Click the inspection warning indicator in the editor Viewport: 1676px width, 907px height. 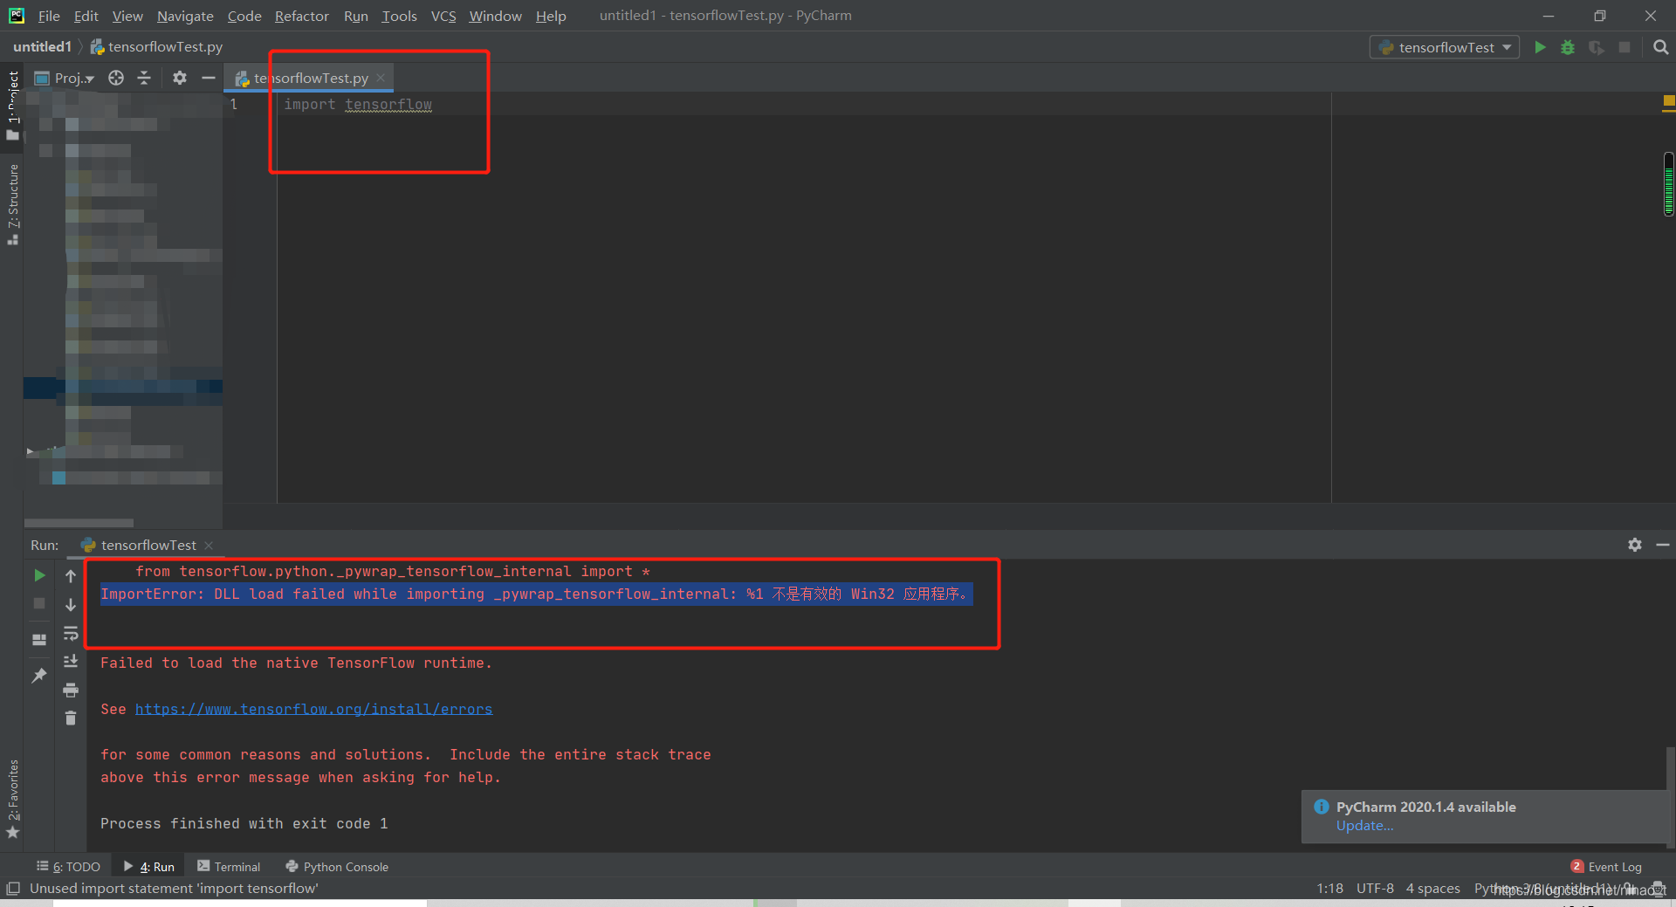(x=1669, y=102)
